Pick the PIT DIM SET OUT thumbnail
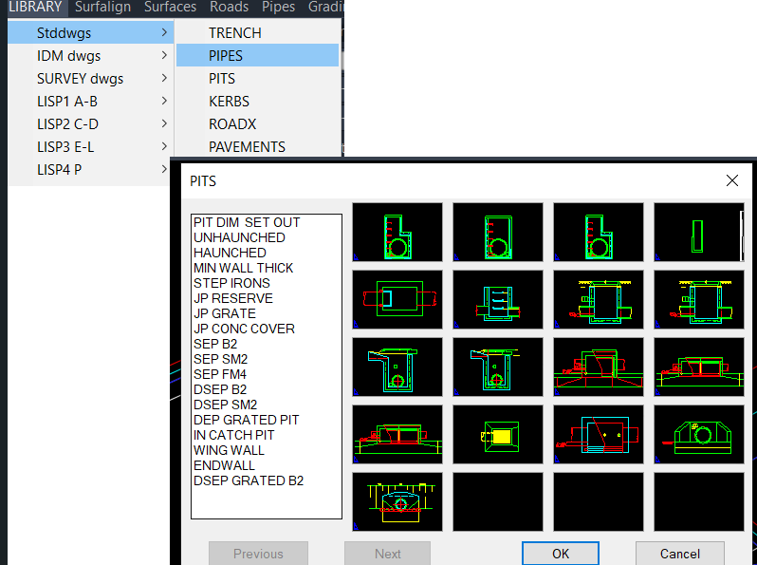Image resolution: width=757 pixels, height=565 pixels. [397, 232]
